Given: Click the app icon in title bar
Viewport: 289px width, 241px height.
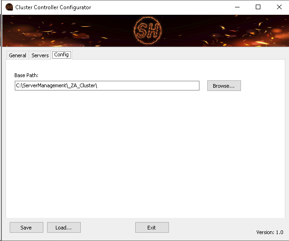Looking at the screenshot, I should click(9, 7).
